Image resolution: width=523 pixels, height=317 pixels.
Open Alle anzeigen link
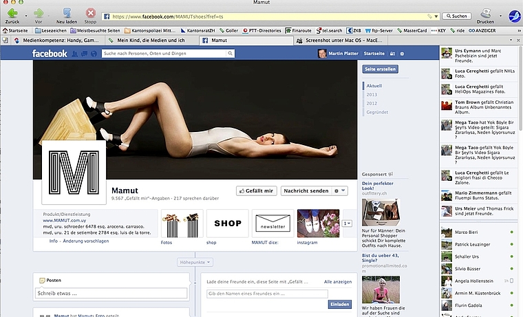click(338, 282)
